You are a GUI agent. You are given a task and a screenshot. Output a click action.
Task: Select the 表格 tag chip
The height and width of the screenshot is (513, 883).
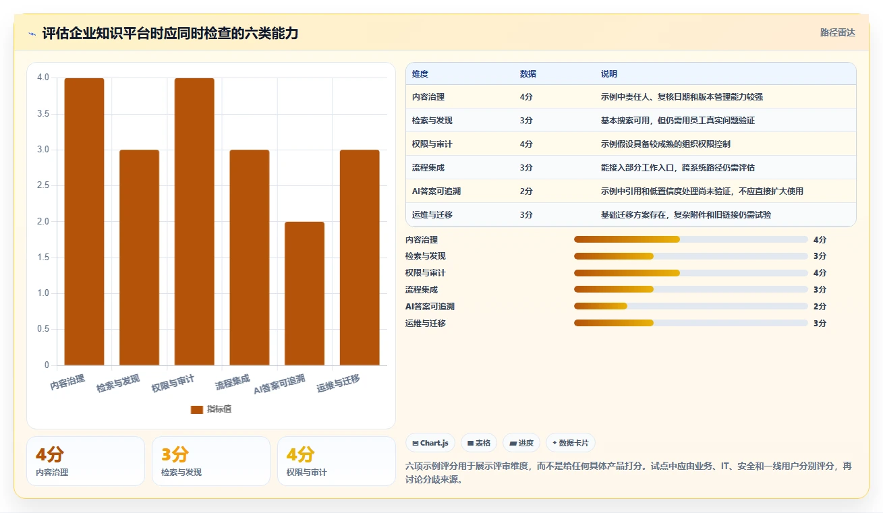(478, 443)
